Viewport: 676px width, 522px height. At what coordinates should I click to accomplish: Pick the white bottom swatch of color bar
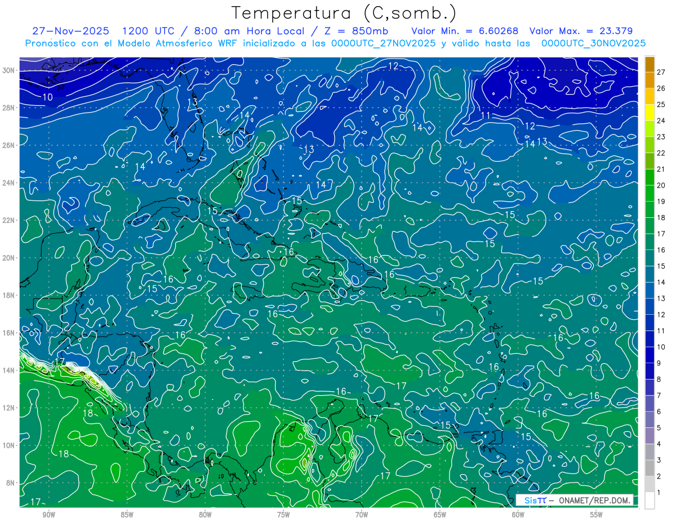[650, 501]
